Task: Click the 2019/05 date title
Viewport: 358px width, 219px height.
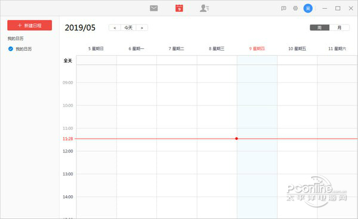Action: tap(80, 28)
